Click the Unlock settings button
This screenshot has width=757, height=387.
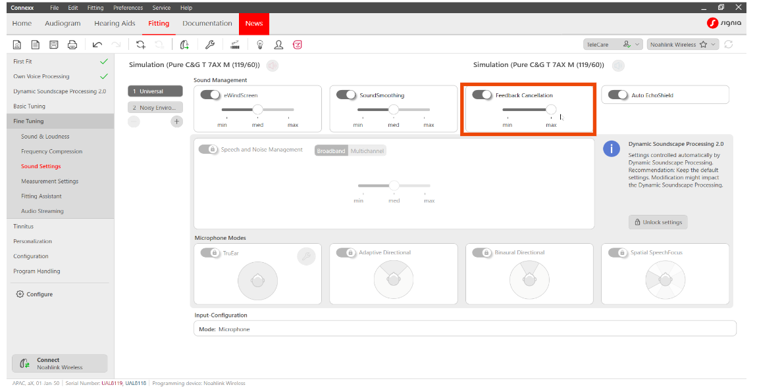(658, 222)
